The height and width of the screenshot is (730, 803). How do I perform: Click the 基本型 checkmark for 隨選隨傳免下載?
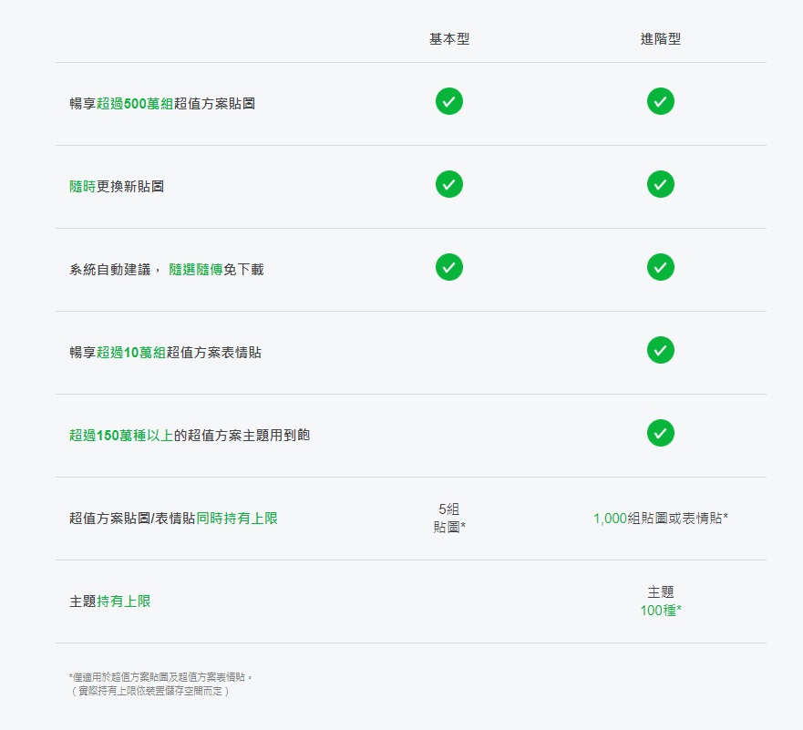click(x=449, y=267)
